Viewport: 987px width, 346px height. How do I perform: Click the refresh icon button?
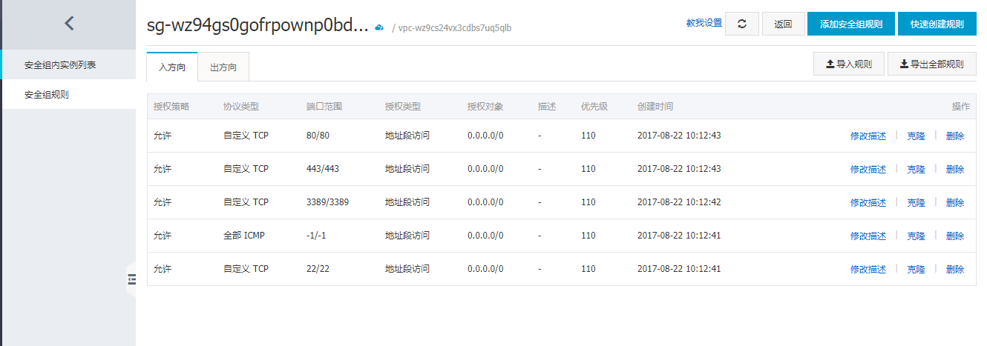742,24
